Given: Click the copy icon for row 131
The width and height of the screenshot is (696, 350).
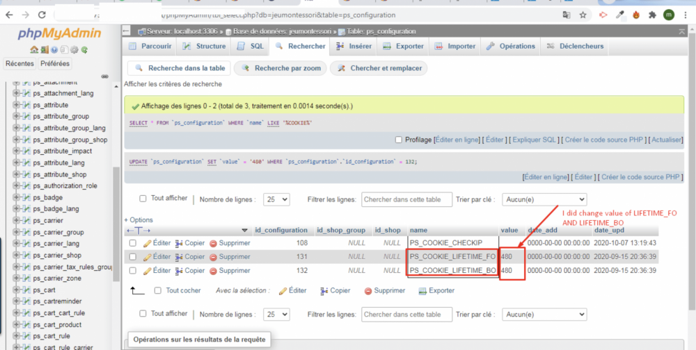Looking at the screenshot, I should [x=179, y=256].
